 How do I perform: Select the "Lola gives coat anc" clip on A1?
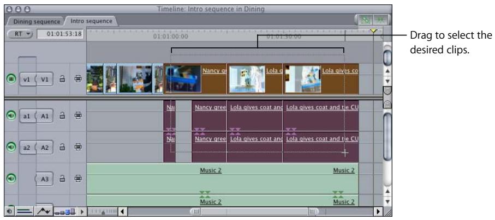(255, 115)
